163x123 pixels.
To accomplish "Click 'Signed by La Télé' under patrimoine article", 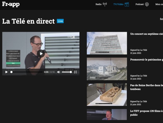I will pos(139,76).
